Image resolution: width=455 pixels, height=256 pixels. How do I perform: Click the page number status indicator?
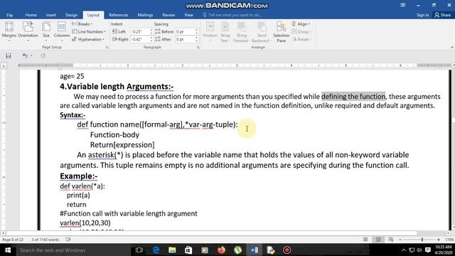pos(13,240)
